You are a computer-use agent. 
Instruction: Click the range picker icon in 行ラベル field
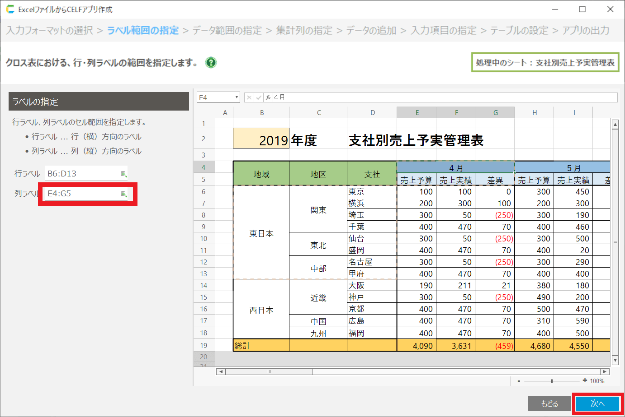click(123, 174)
